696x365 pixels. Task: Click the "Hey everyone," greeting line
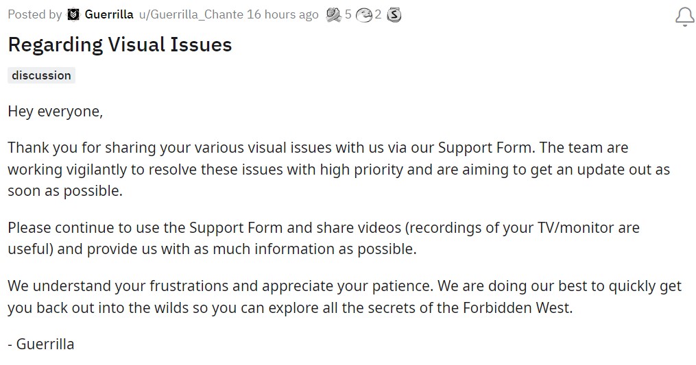click(x=55, y=112)
